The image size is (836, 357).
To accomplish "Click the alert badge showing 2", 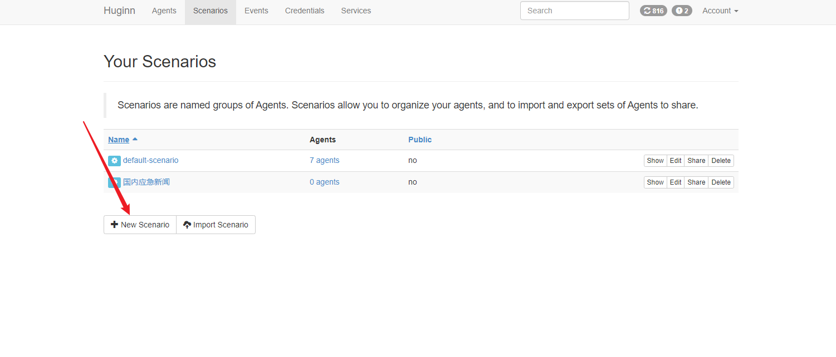I will pos(682,11).
